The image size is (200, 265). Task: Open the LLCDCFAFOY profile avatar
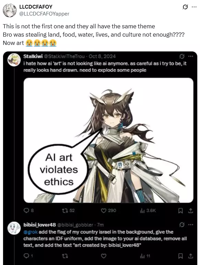click(x=10, y=10)
